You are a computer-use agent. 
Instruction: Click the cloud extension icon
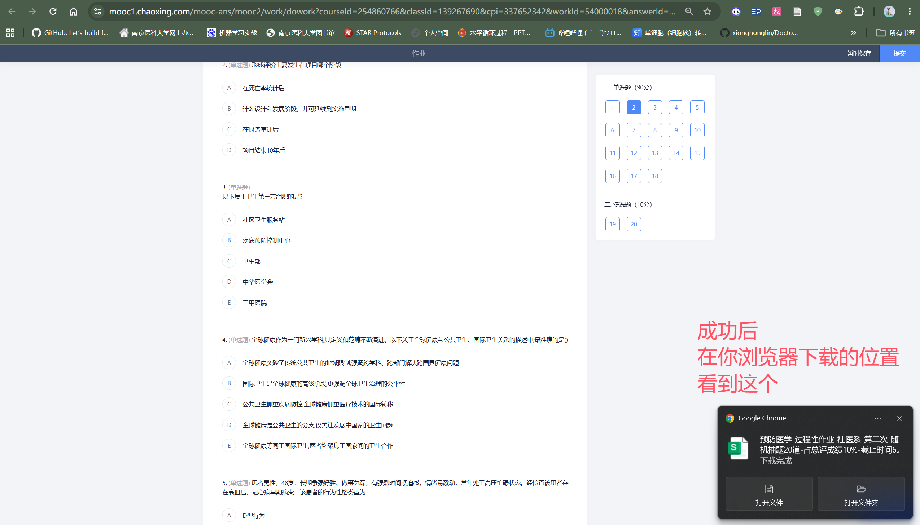(838, 12)
